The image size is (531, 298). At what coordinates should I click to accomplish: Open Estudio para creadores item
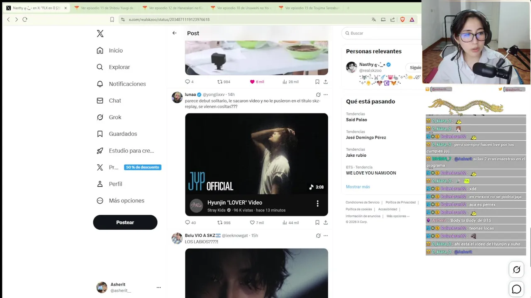[125, 151]
